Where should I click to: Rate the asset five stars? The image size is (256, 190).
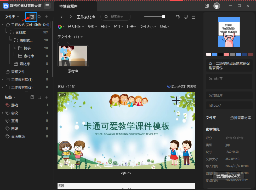242,138
